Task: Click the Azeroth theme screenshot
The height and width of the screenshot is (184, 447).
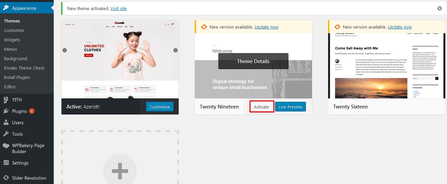Action: pos(120,59)
